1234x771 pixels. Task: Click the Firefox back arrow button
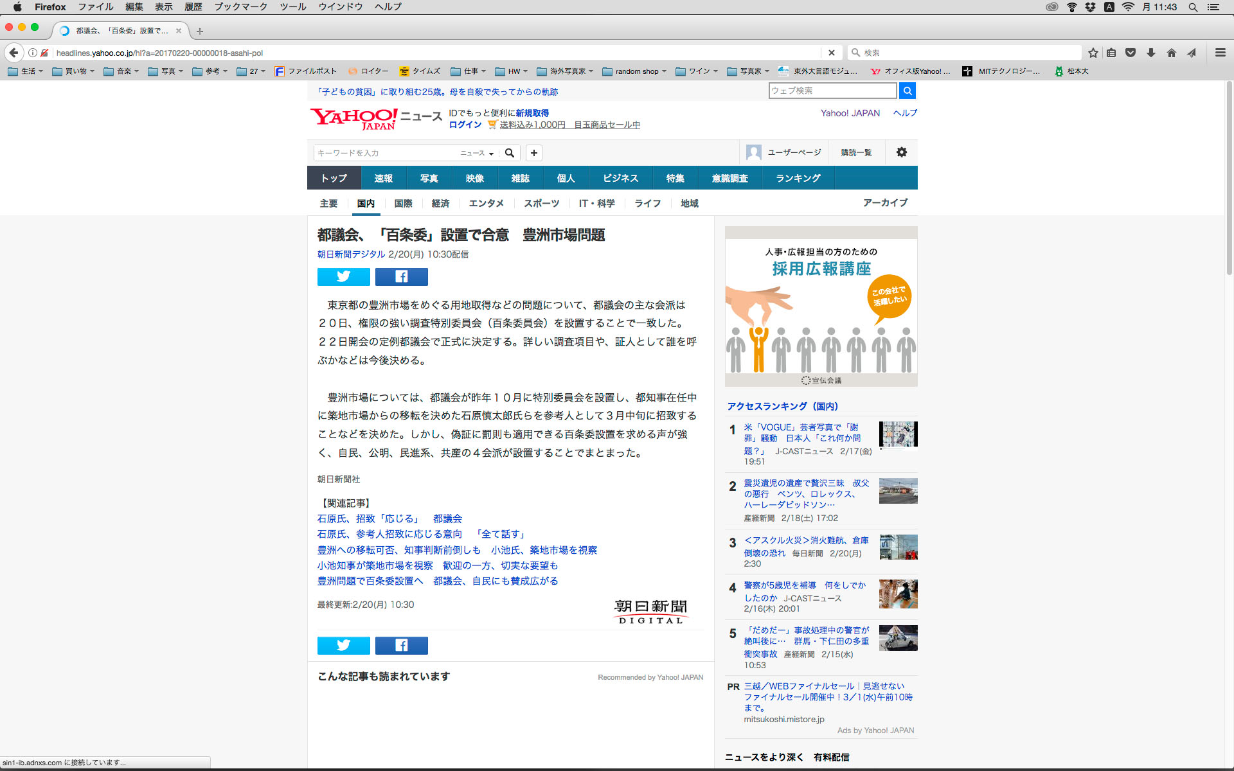[13, 53]
